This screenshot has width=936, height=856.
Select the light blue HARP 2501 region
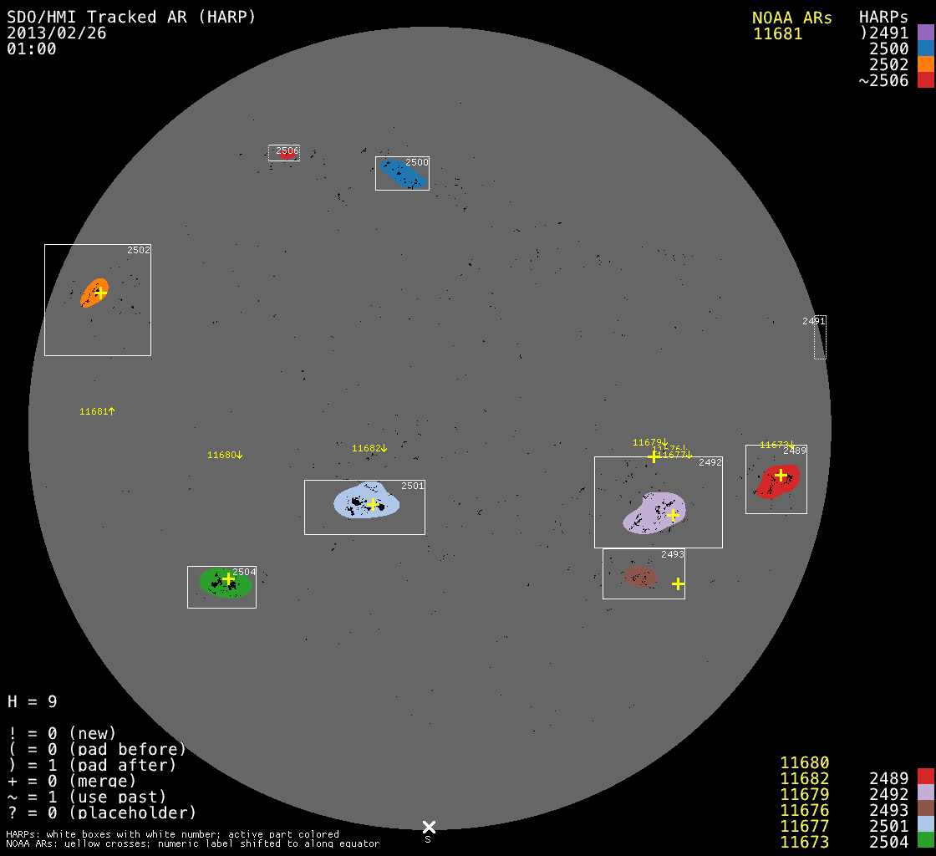(364, 502)
